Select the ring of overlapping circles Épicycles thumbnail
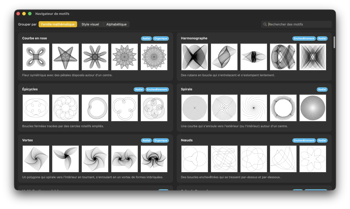 65,108
